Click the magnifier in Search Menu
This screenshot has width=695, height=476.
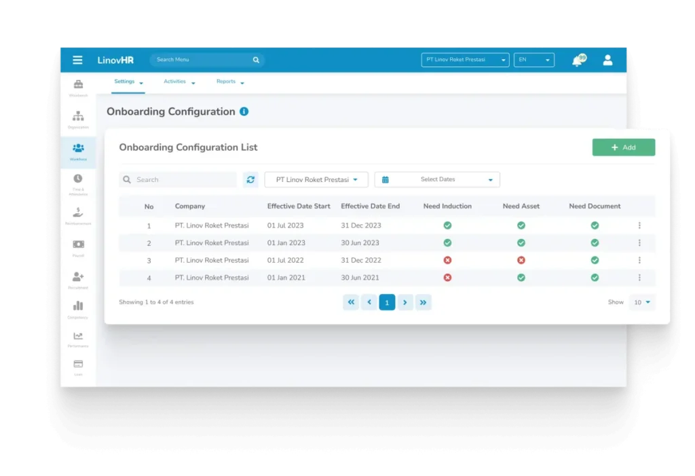click(x=256, y=60)
